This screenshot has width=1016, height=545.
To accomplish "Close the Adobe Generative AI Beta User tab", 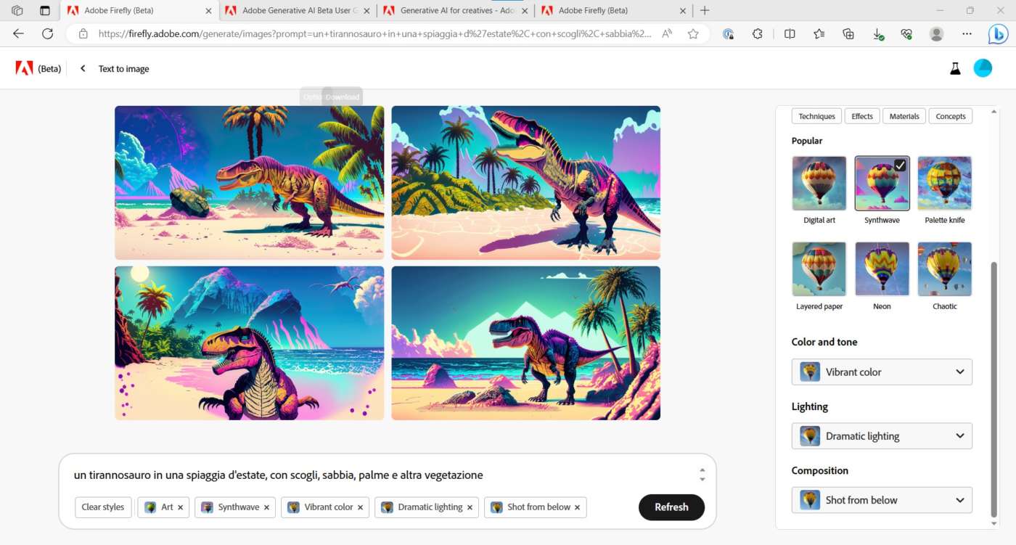I will (x=366, y=11).
